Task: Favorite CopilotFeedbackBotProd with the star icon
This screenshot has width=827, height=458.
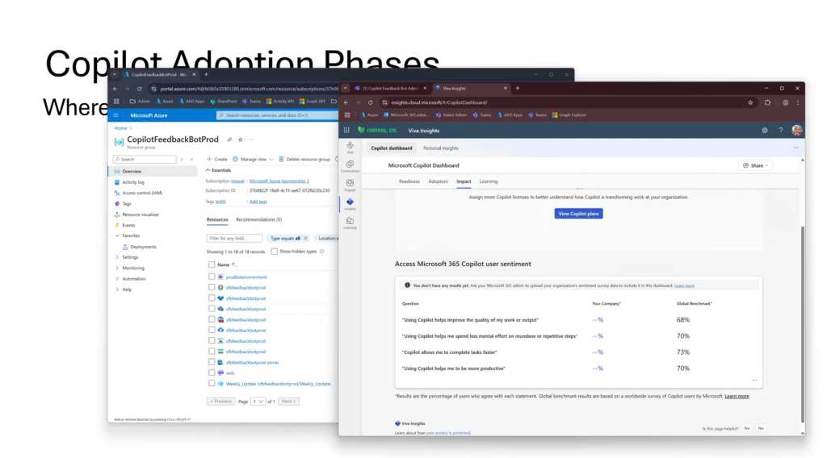Action: tap(241, 140)
